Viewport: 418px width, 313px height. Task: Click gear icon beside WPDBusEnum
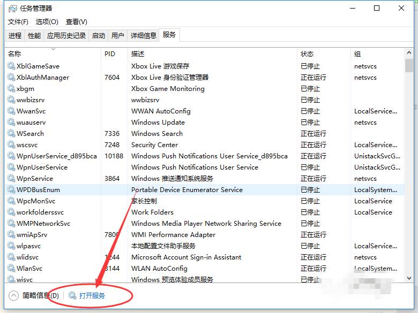[11, 189]
